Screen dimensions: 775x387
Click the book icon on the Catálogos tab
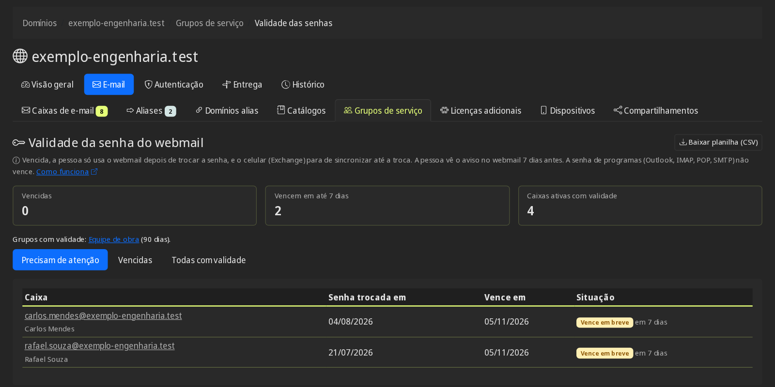point(281,110)
